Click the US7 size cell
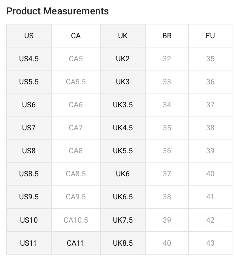This screenshot has width=235, height=256. pyautogui.click(x=29, y=128)
